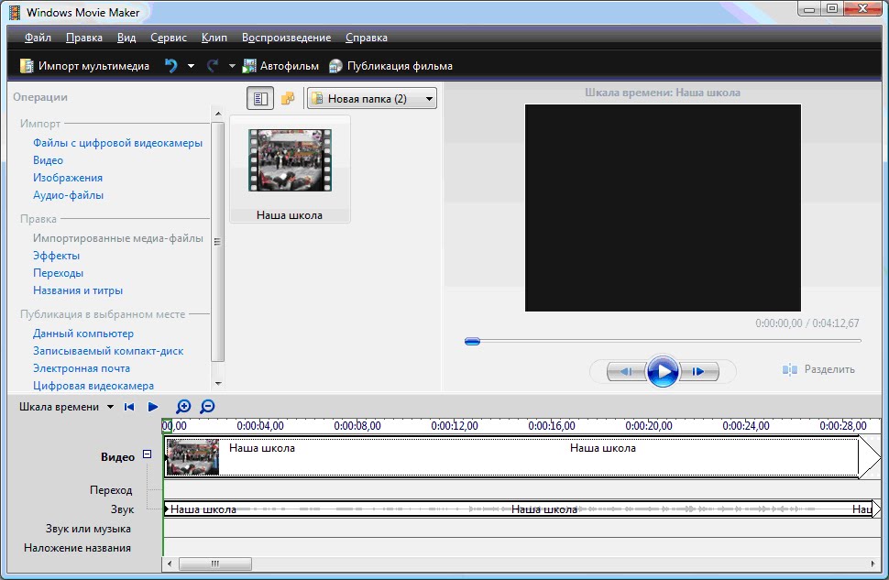889x580 pixels.
Task: Zoom in the timeline with magnifier plus
Action: pos(183,407)
